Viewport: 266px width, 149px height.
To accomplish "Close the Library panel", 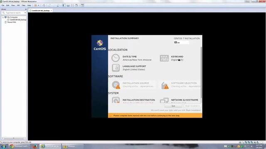I will 26,9.
